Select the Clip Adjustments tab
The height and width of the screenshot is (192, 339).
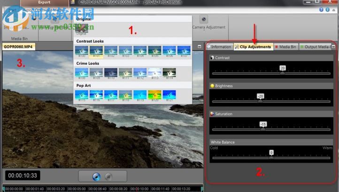coord(254,47)
